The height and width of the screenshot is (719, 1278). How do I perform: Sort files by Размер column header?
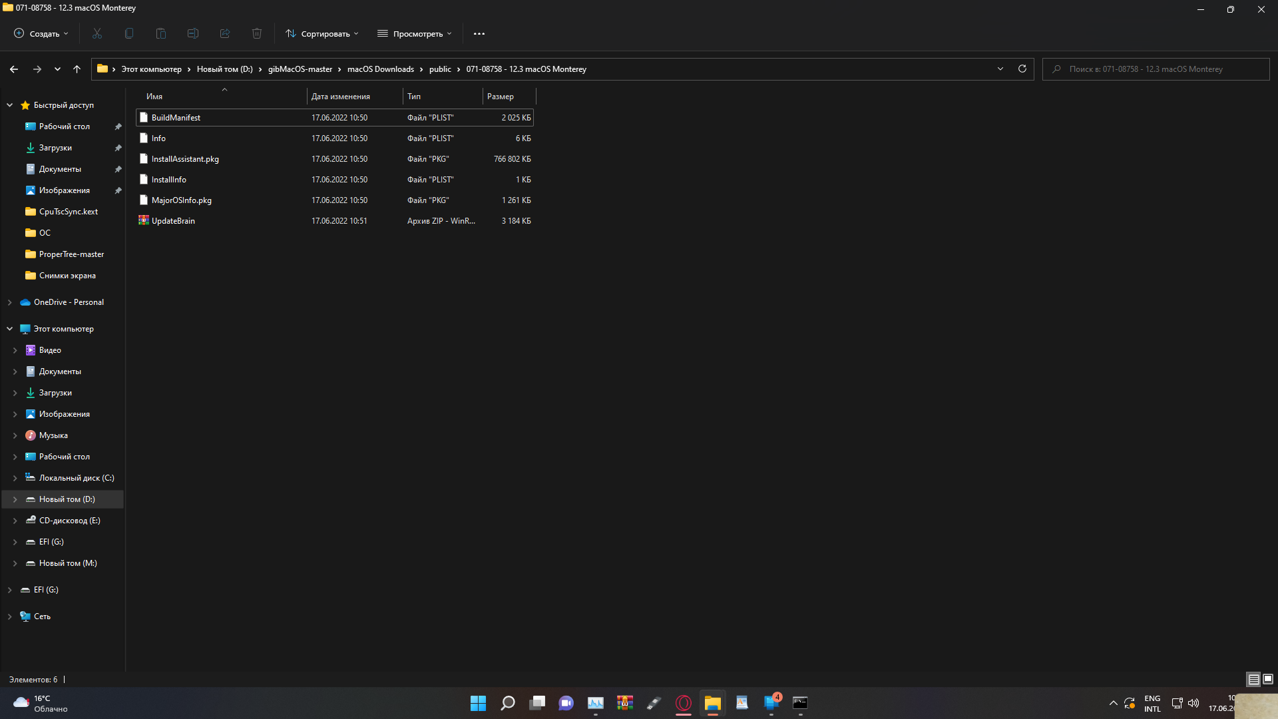click(501, 97)
